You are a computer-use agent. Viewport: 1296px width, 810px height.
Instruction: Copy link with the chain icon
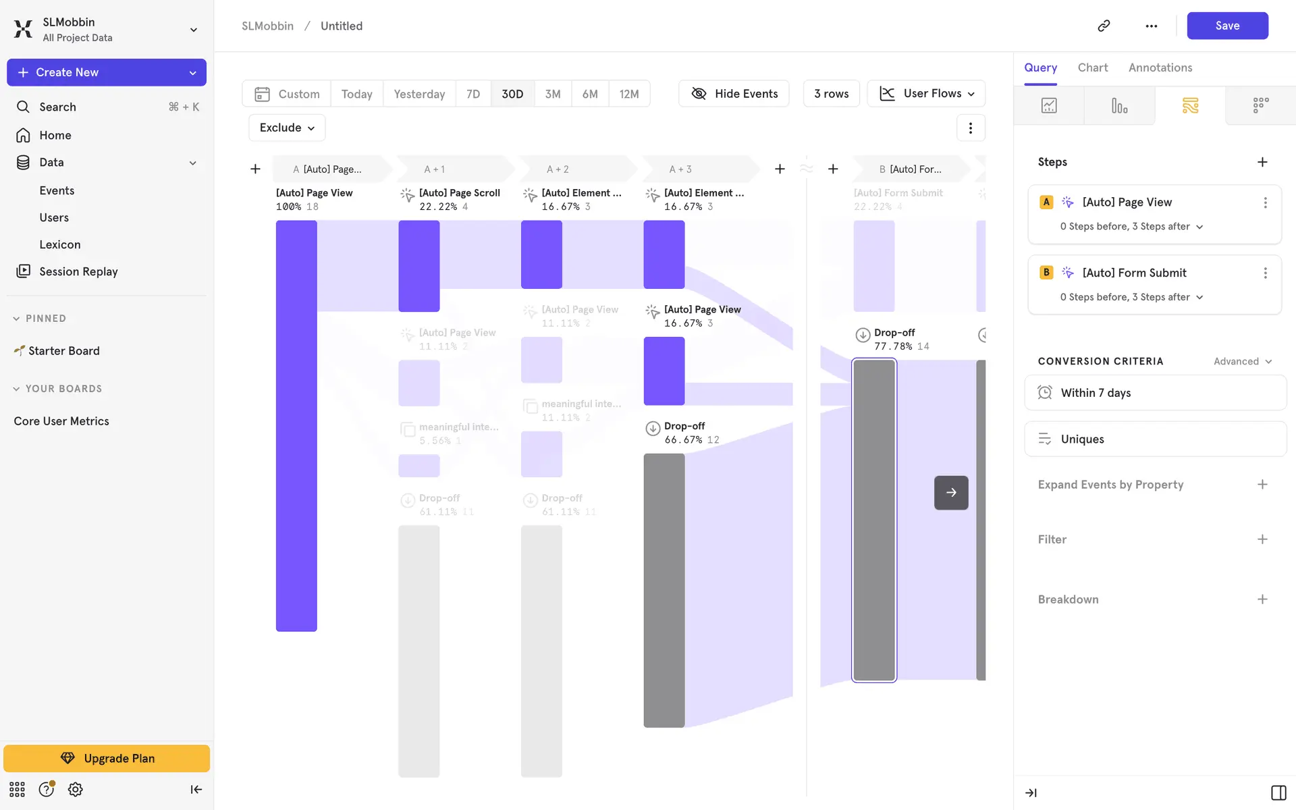coord(1104,26)
